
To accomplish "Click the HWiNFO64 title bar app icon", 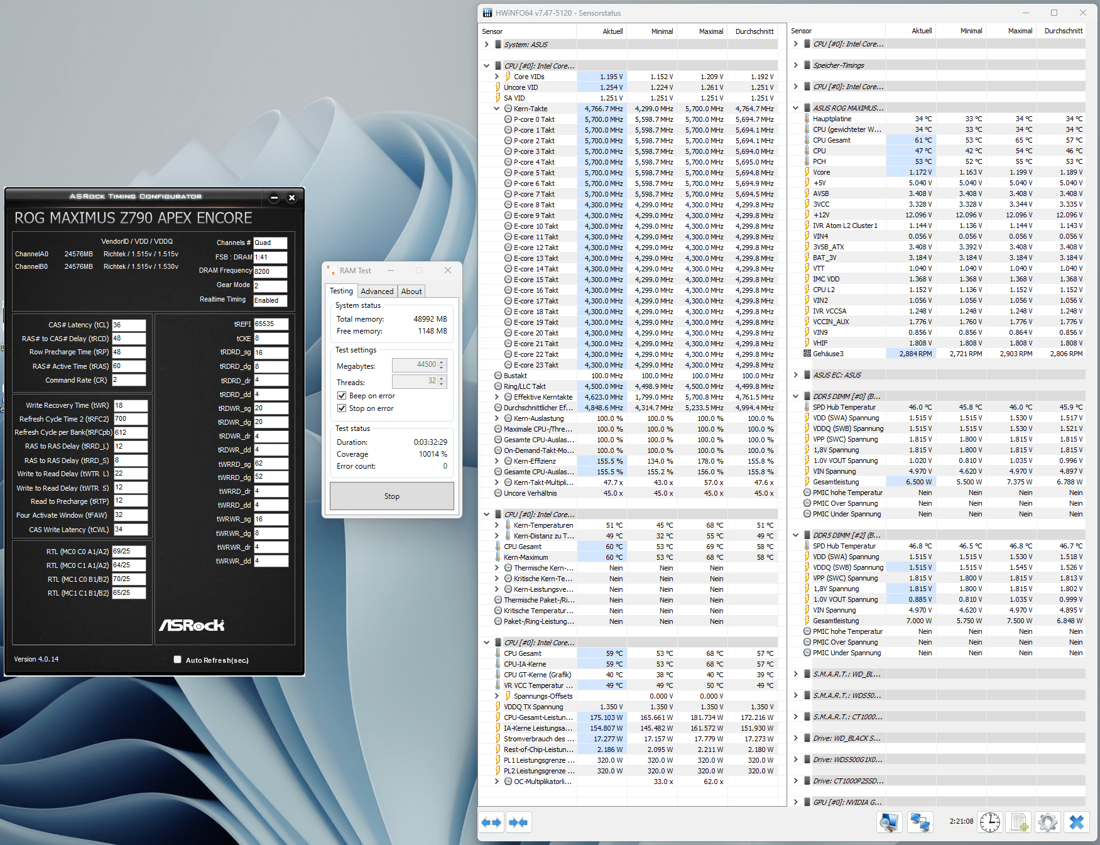I will tap(487, 13).
